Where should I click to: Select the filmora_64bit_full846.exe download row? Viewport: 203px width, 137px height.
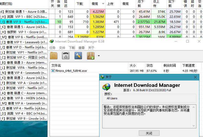pyautogui.click(x=125, y=71)
